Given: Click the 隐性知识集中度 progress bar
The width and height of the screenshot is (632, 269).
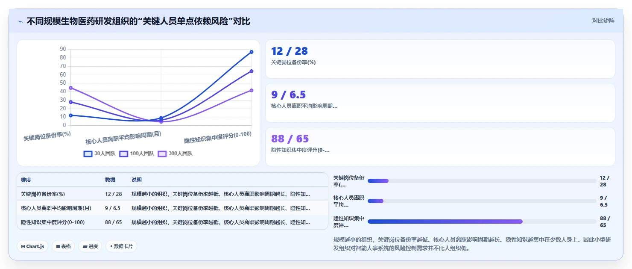Looking at the screenshot, I should point(482,222).
